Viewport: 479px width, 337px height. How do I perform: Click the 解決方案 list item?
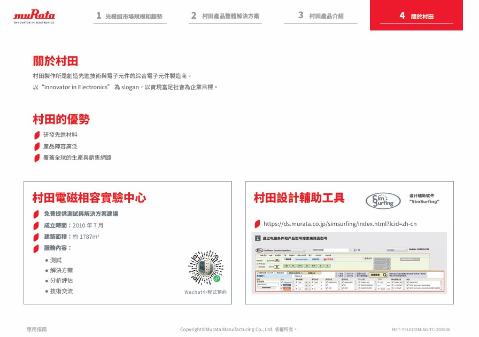tap(61, 270)
